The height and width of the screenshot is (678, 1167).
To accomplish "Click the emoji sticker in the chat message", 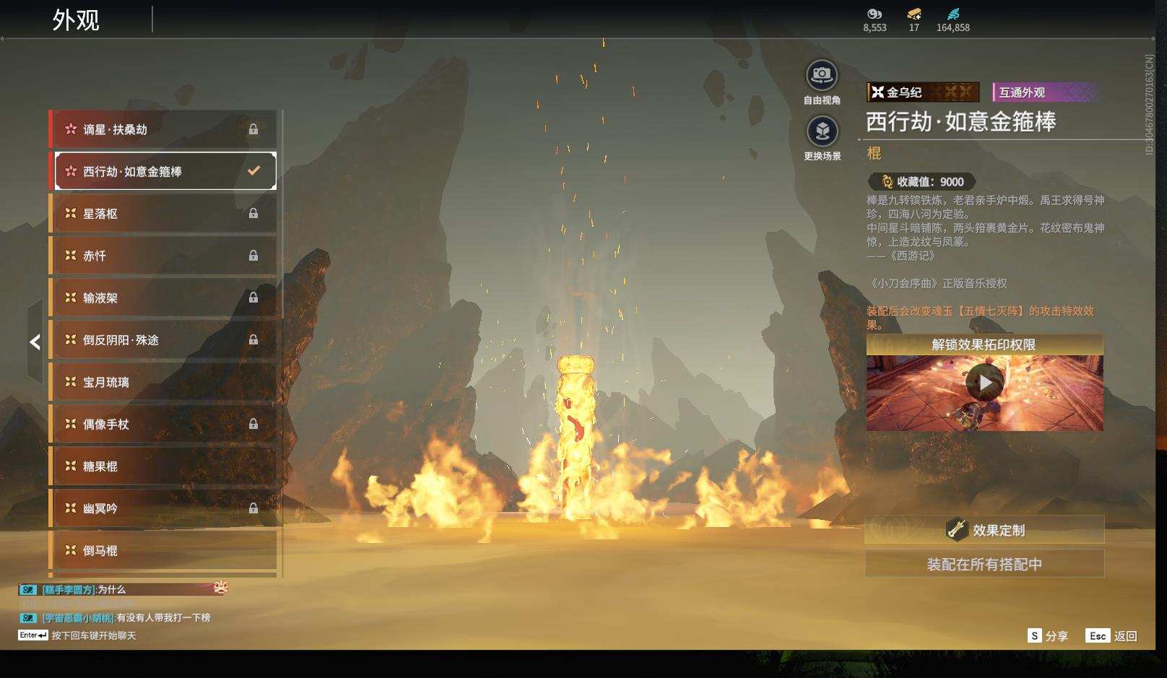I will point(220,588).
